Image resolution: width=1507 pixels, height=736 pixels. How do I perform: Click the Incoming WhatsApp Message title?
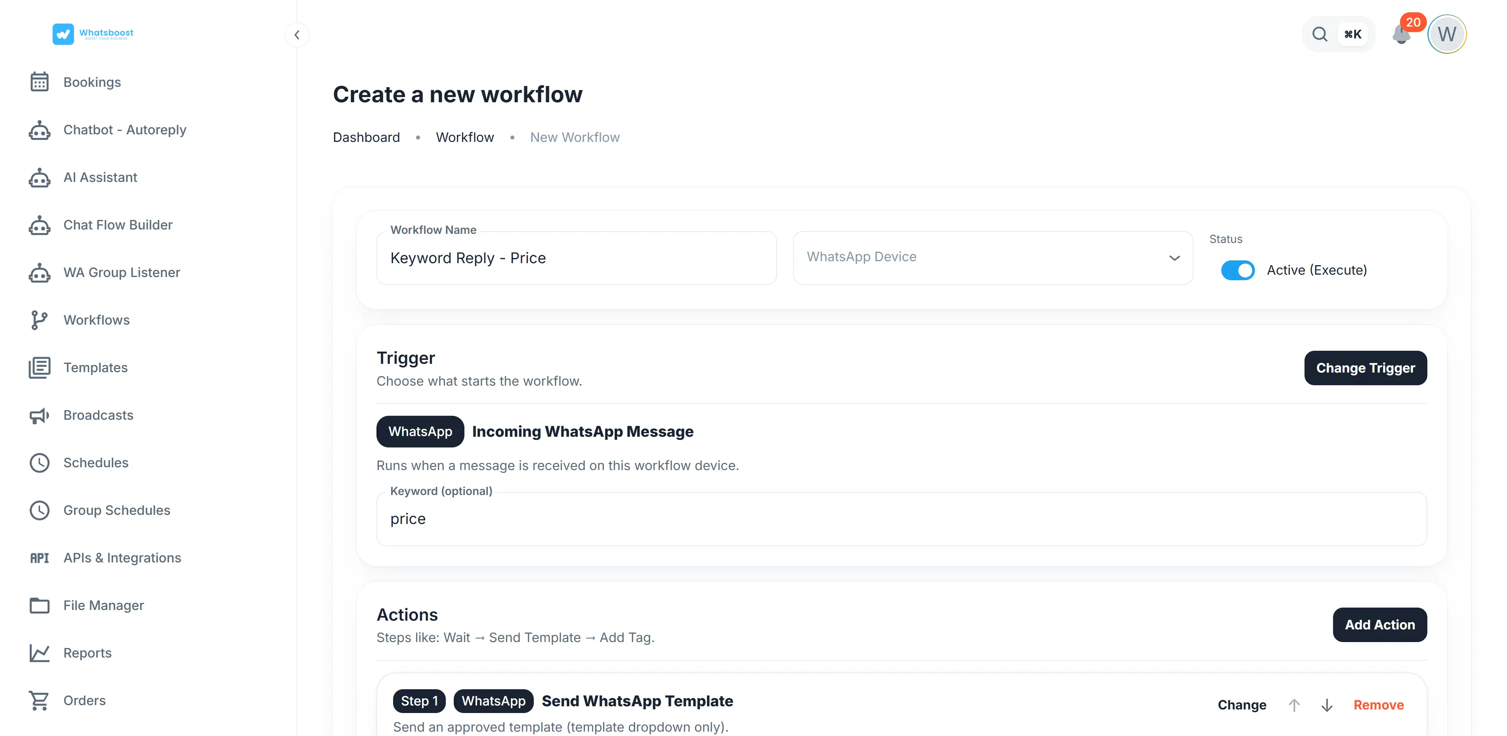583,432
